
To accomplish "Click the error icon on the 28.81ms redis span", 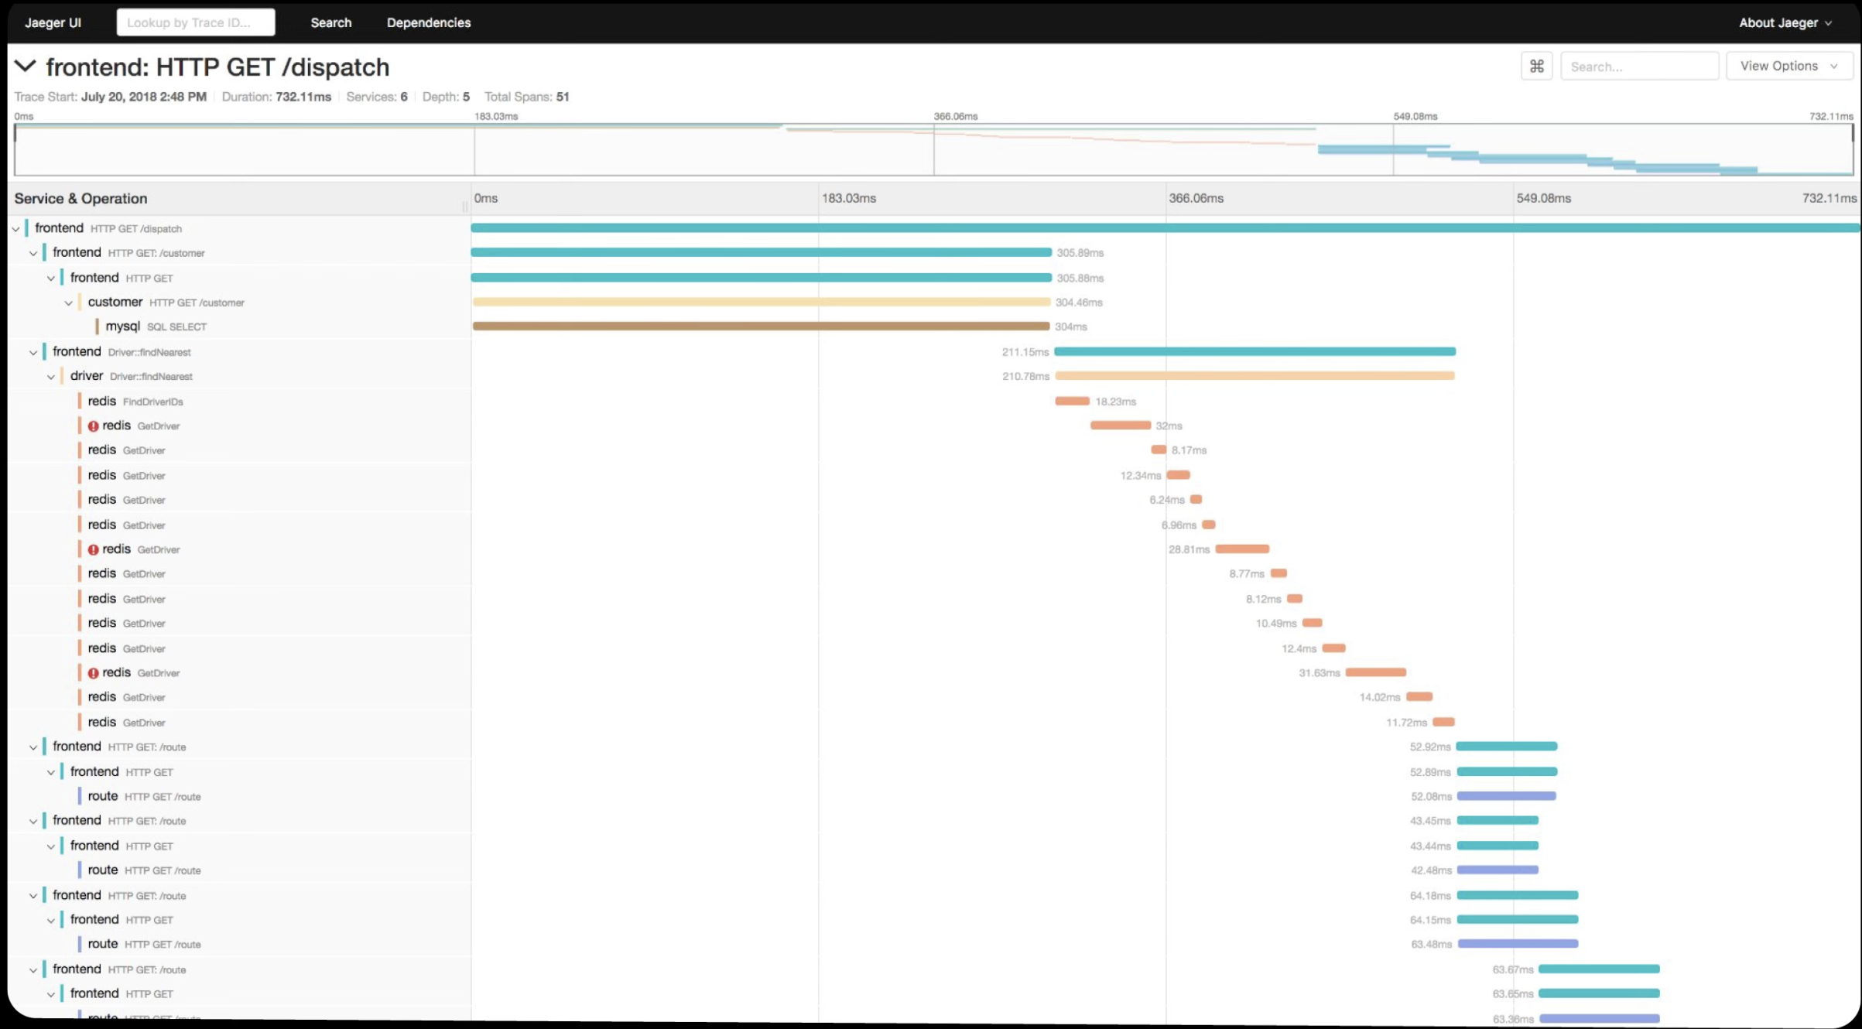I will coord(93,550).
